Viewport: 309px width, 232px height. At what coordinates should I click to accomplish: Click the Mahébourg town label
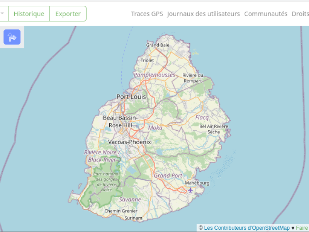pos(197,183)
